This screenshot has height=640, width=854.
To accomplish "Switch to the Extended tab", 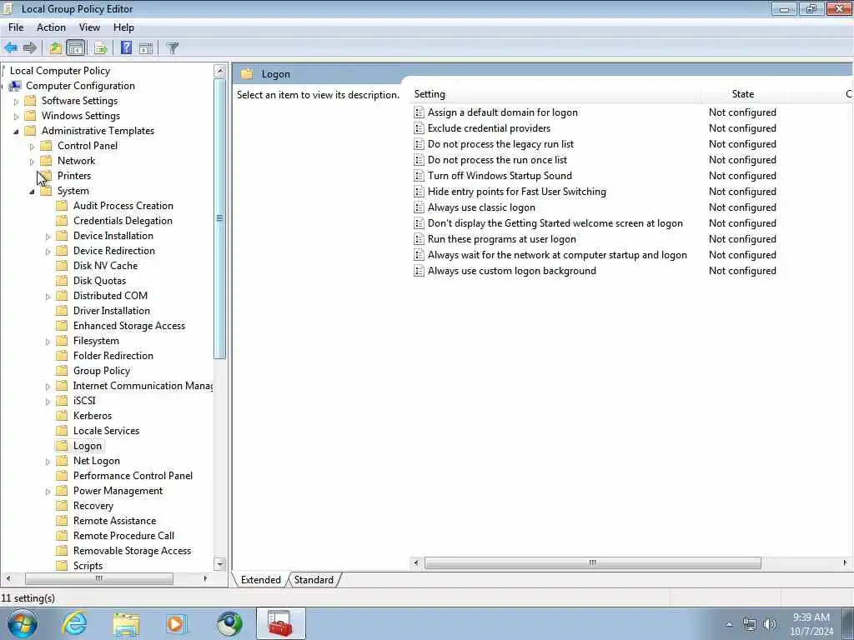I will [x=260, y=580].
